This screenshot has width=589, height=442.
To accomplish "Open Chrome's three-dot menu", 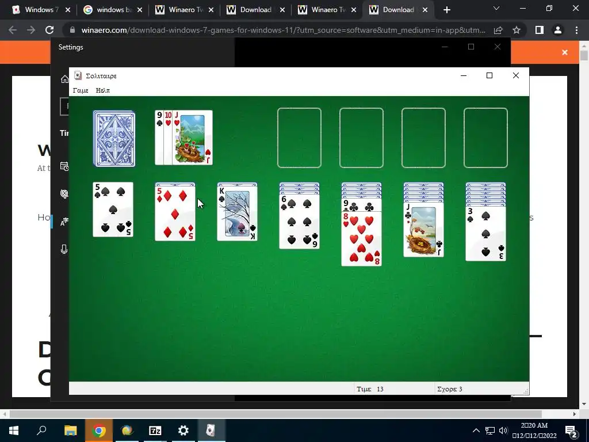I will pyautogui.click(x=576, y=30).
